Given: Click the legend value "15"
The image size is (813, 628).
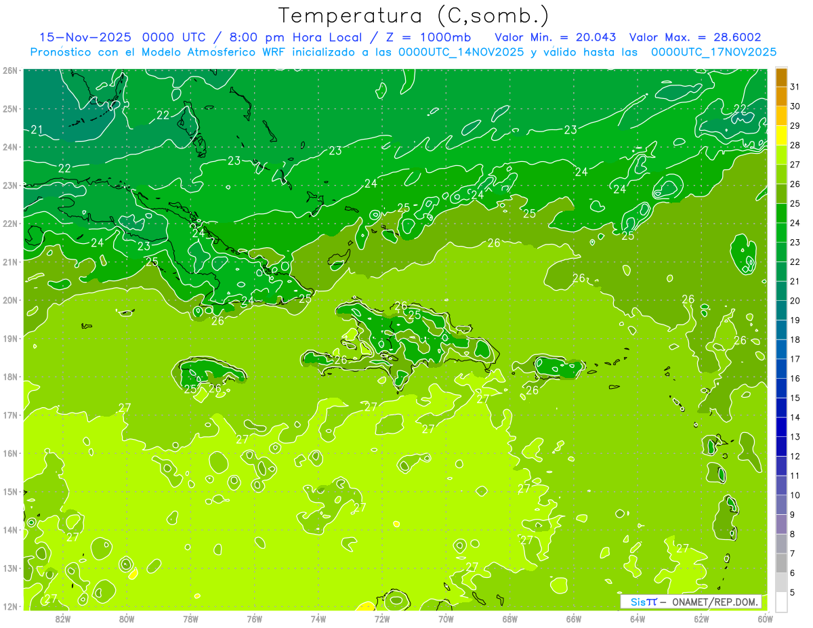Looking at the screenshot, I should click(795, 398).
